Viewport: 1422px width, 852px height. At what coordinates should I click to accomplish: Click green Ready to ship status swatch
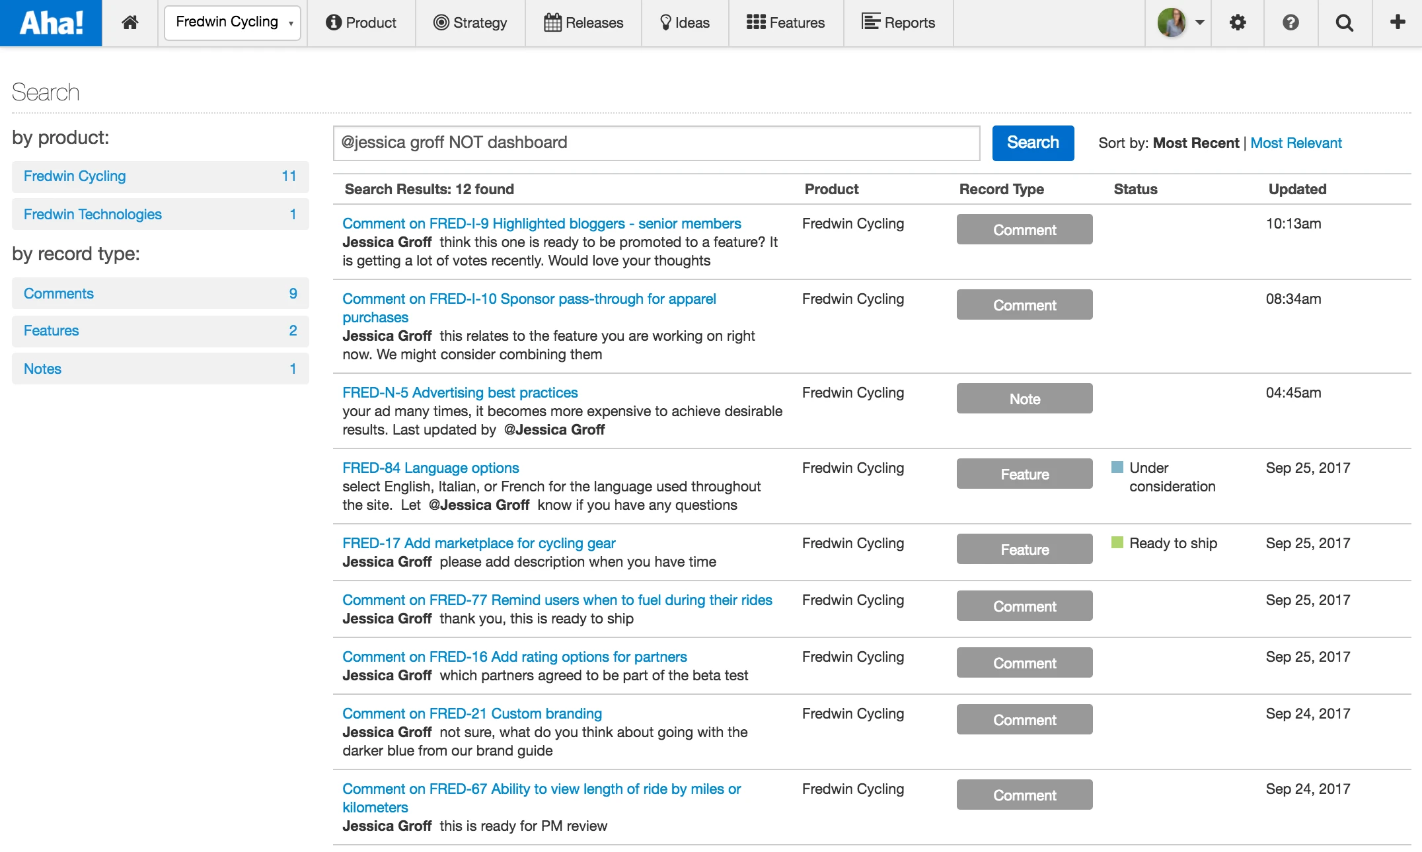point(1117,542)
